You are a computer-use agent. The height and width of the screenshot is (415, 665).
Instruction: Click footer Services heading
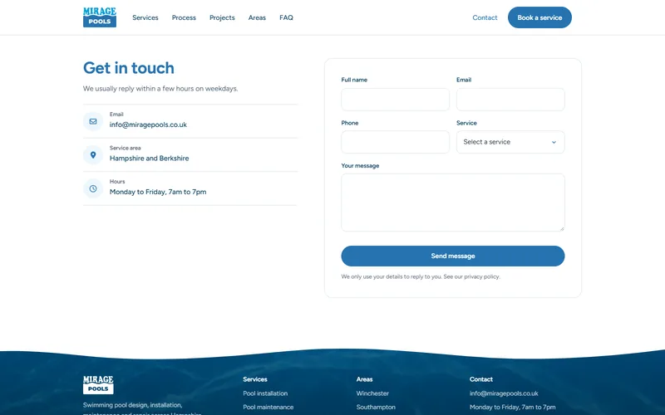(x=255, y=379)
